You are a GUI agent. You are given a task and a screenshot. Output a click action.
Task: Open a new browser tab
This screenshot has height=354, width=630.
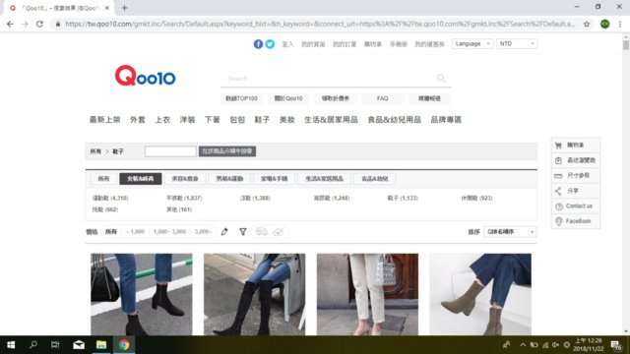pyautogui.click(x=125, y=8)
